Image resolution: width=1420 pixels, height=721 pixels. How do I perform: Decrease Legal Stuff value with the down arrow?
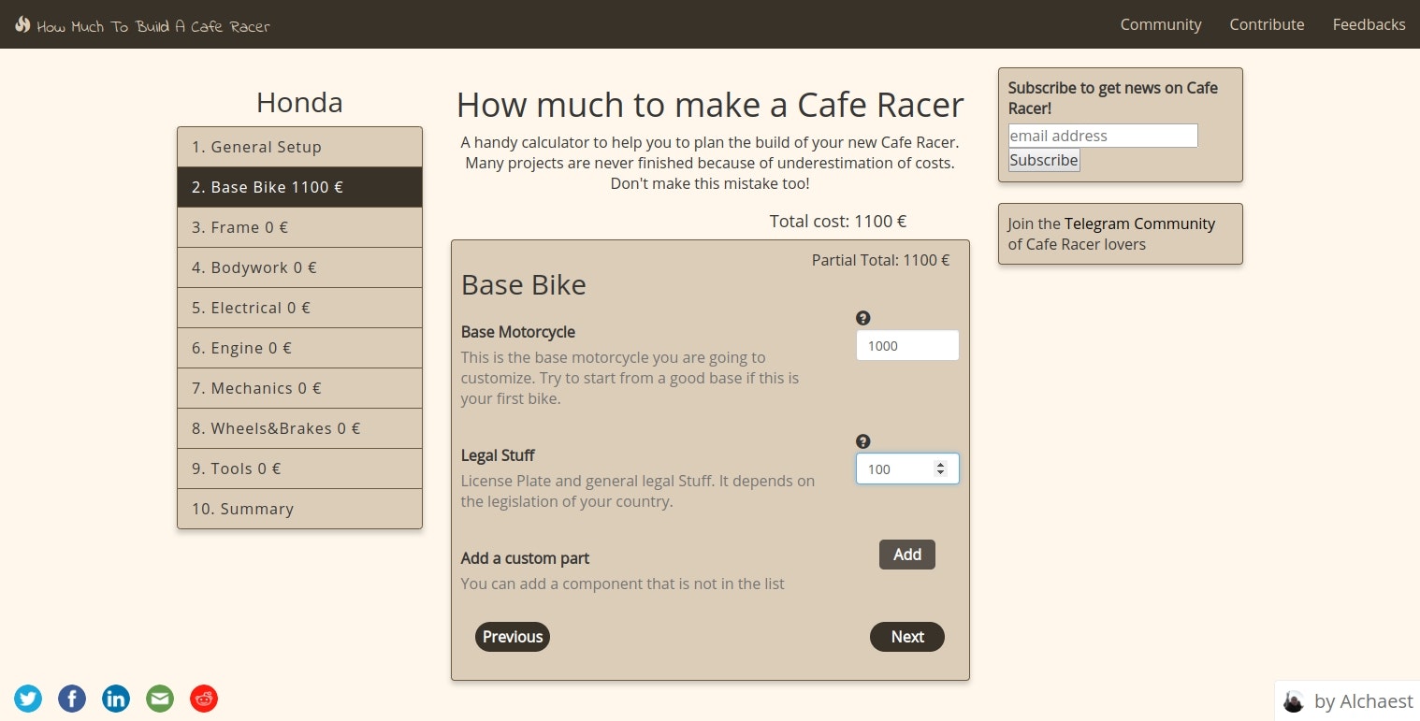[x=941, y=473]
